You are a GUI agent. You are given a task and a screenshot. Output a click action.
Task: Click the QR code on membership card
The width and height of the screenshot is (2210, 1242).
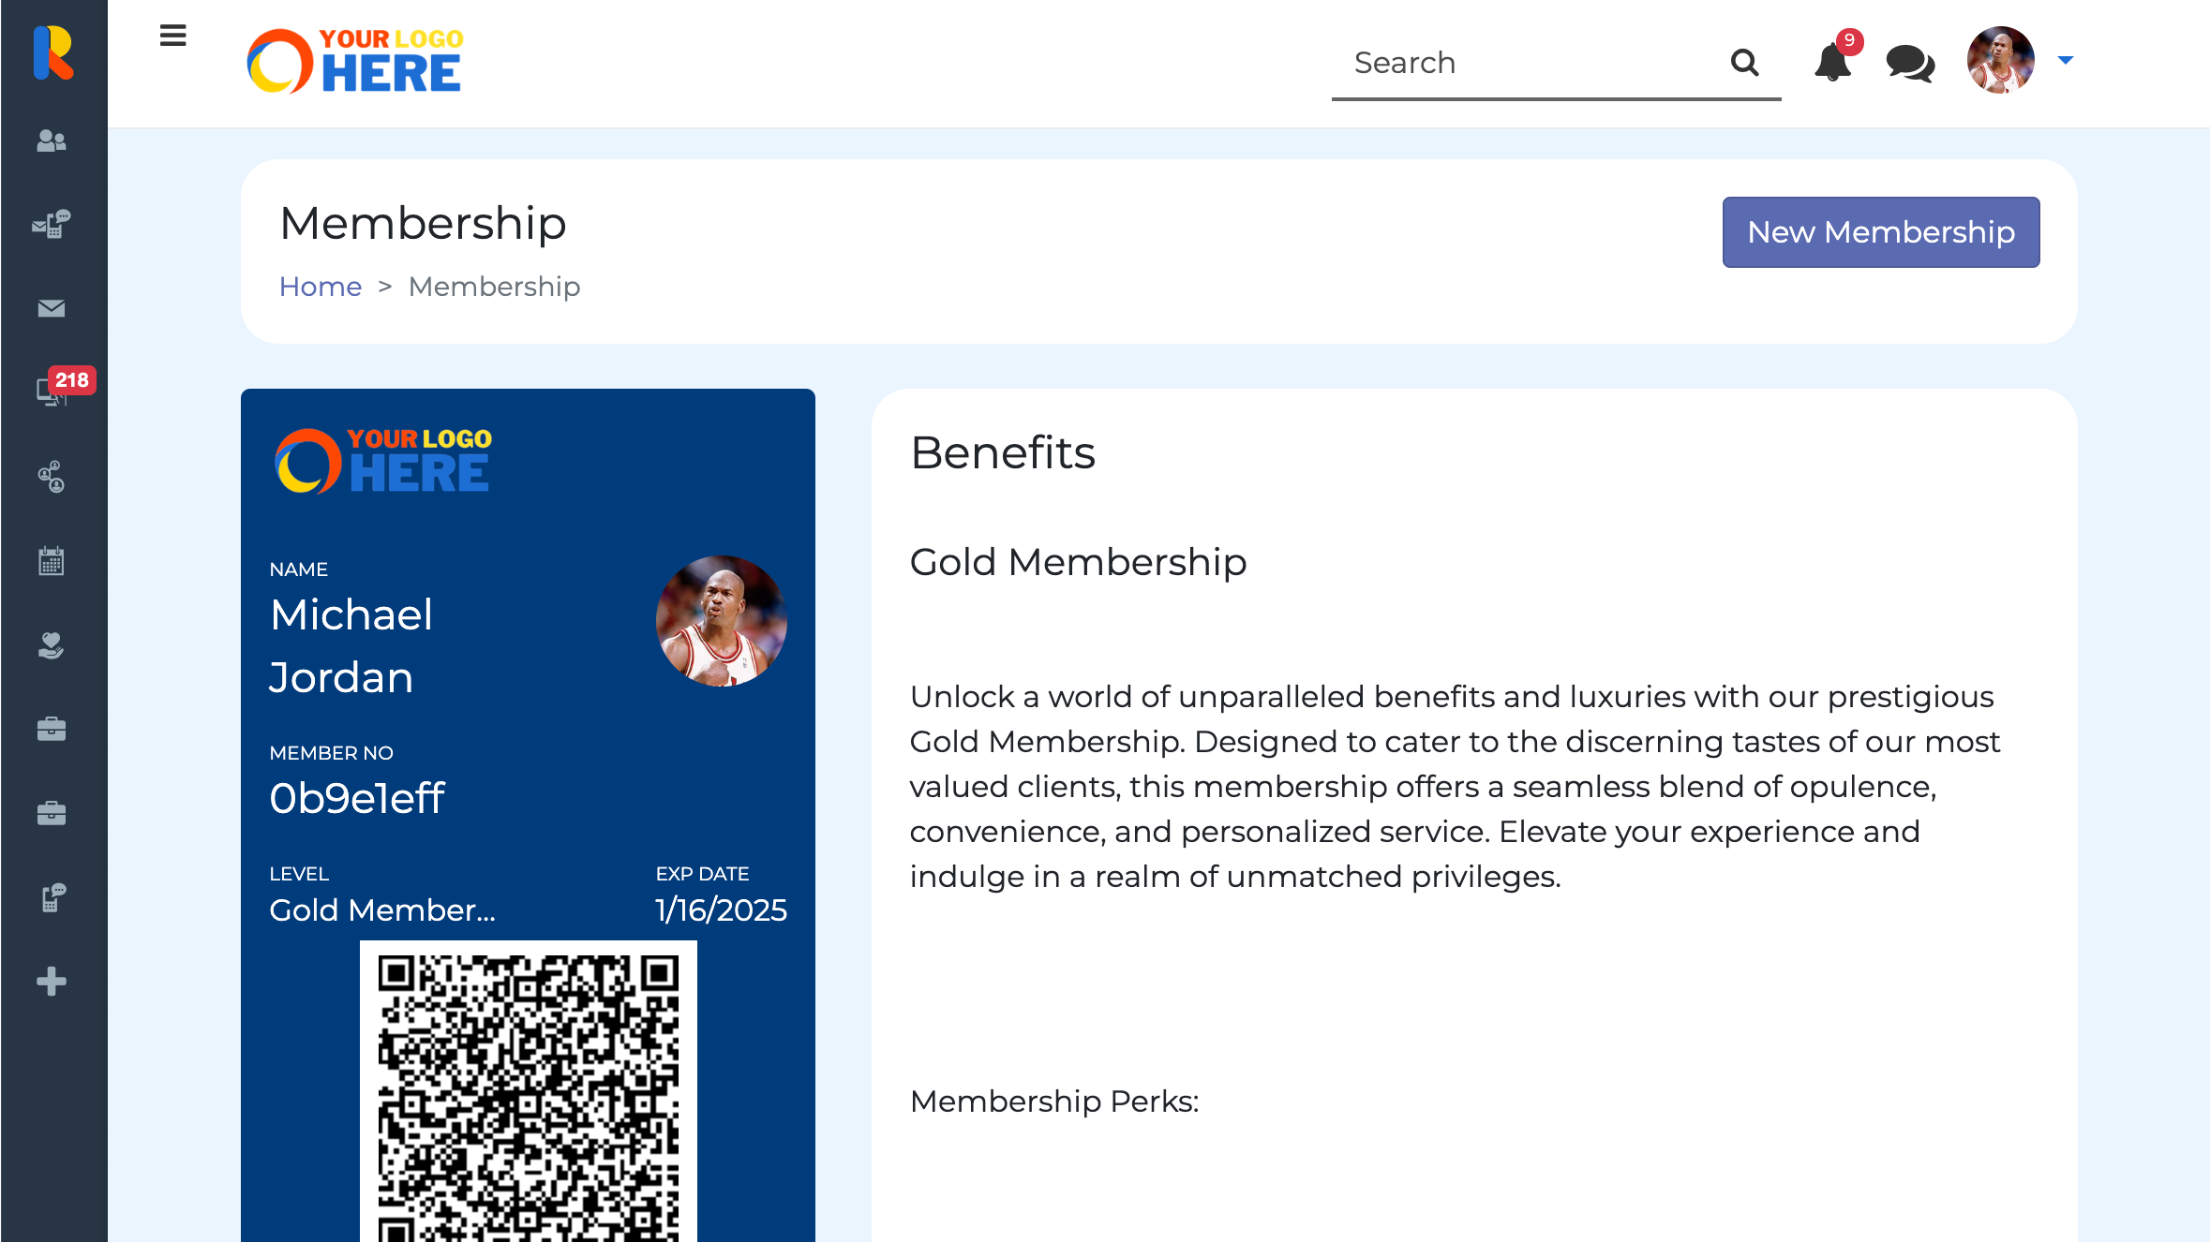(x=529, y=1096)
